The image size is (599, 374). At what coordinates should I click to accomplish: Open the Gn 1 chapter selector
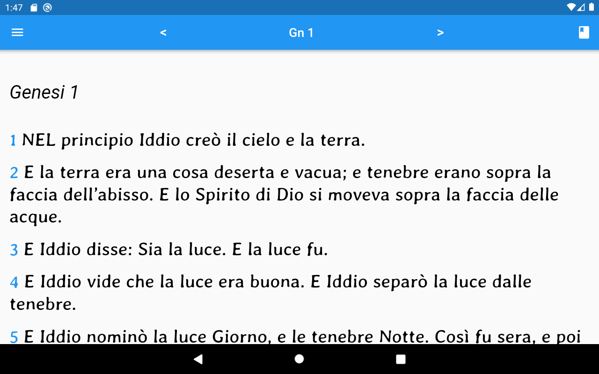coord(301,32)
